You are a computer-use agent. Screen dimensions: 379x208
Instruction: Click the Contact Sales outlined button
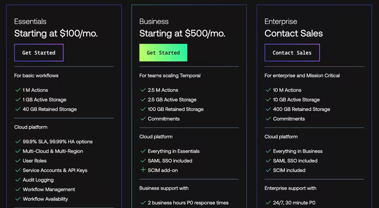(x=292, y=53)
